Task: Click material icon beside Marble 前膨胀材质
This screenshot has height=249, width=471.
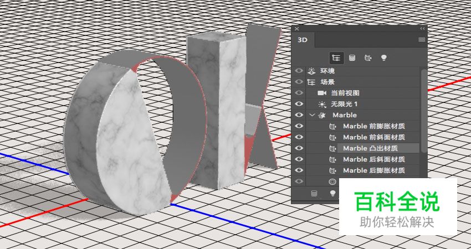Action: click(x=332, y=126)
